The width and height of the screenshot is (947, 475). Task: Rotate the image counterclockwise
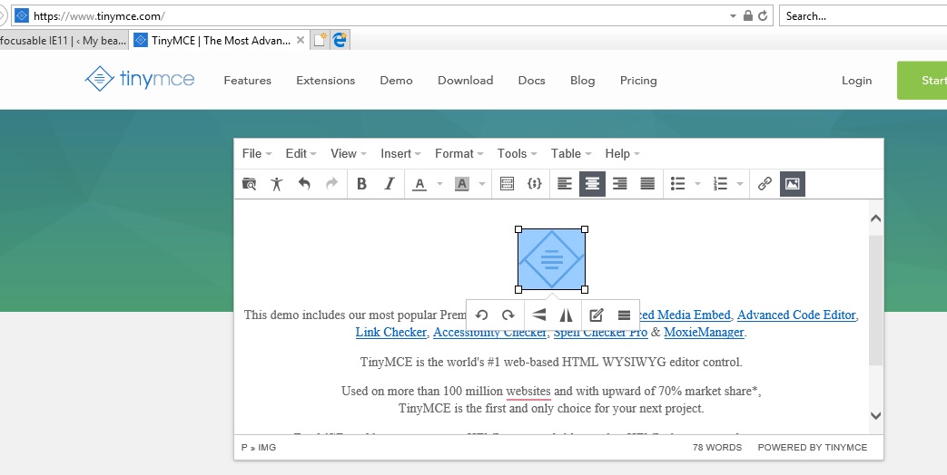click(x=481, y=315)
